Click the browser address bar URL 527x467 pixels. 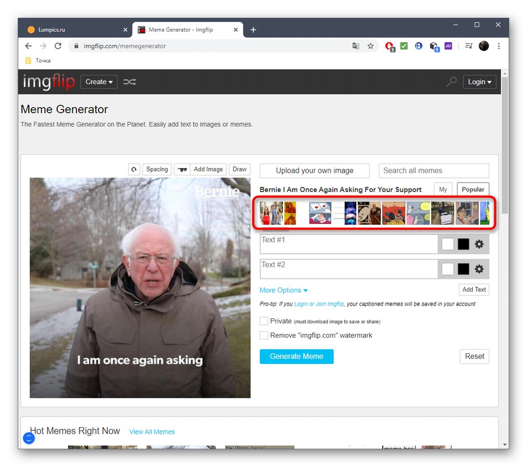125,46
